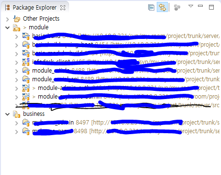This screenshot has height=175, width=221.
Task: Open the View Menu dropdown triangle
Action: (x=191, y=6)
